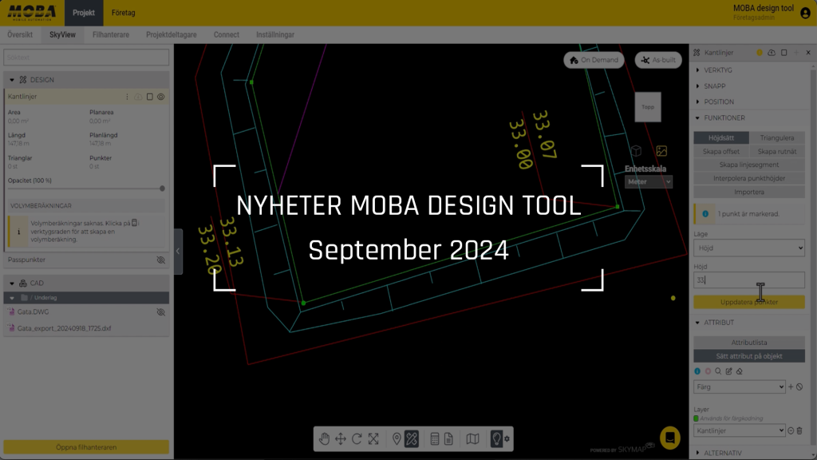Click the cloud upload icon in Kantlinjer panel
Viewport: 817px width, 460px height.
pyautogui.click(x=772, y=53)
